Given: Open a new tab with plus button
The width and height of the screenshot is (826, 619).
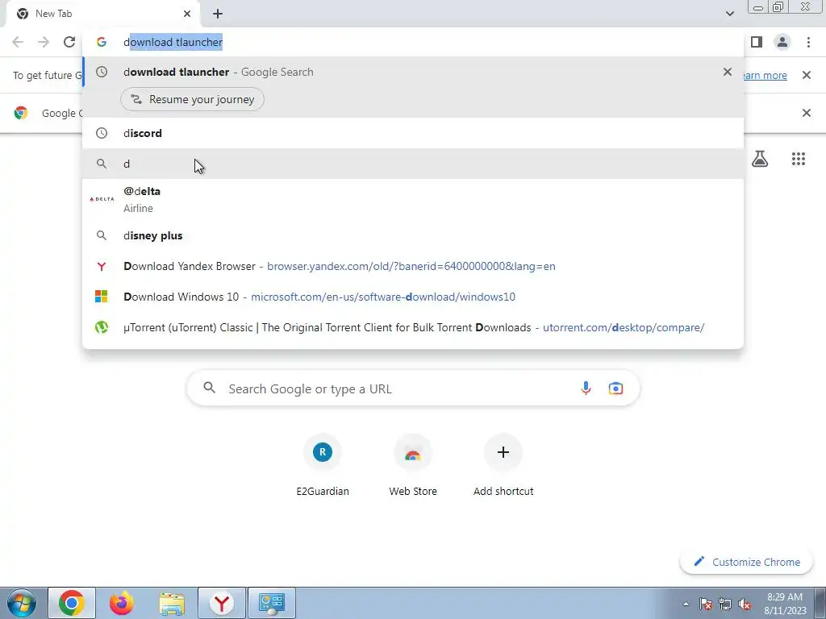Looking at the screenshot, I should (218, 14).
